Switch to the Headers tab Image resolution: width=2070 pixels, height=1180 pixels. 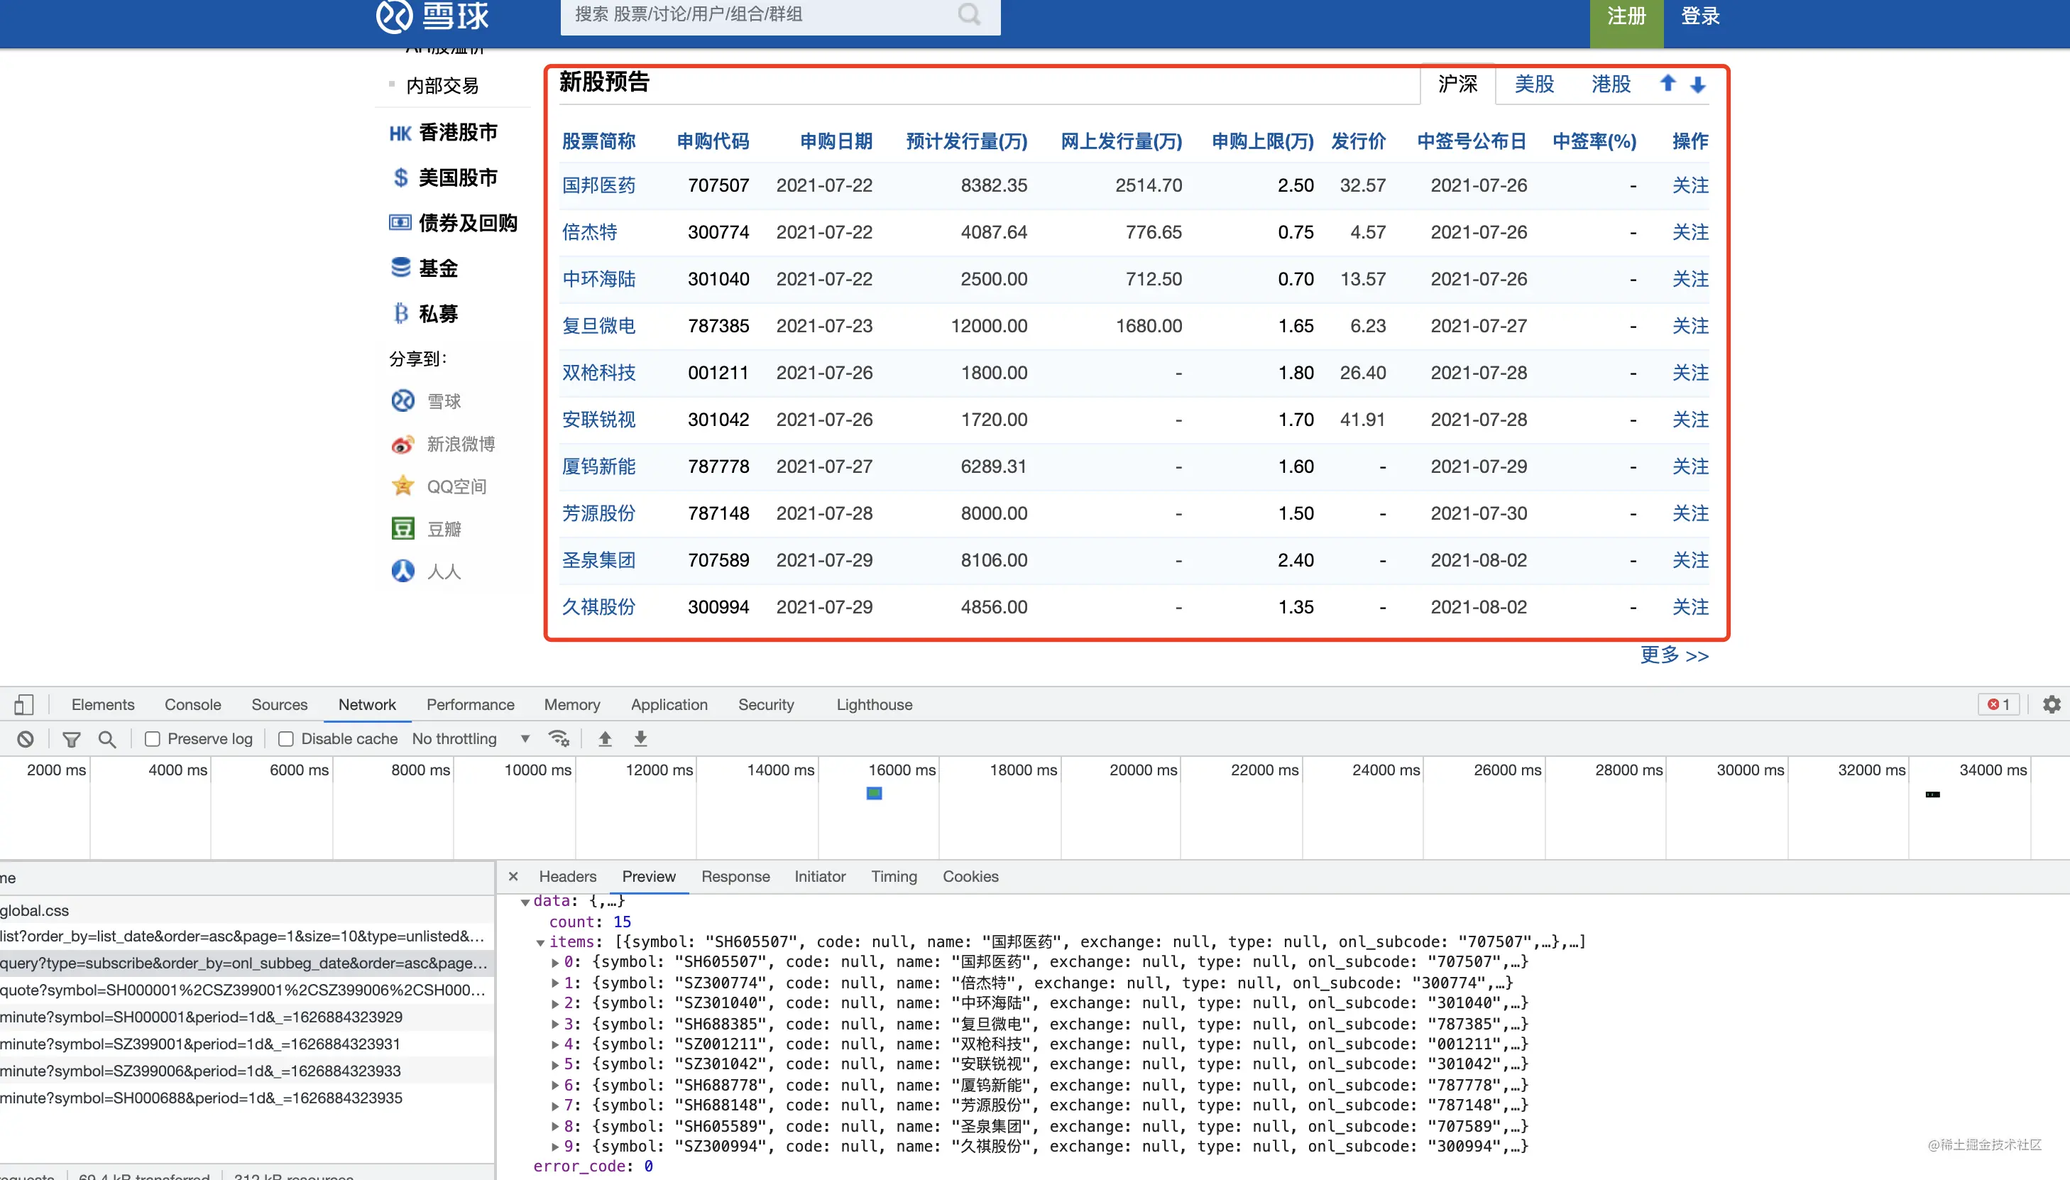click(x=568, y=876)
